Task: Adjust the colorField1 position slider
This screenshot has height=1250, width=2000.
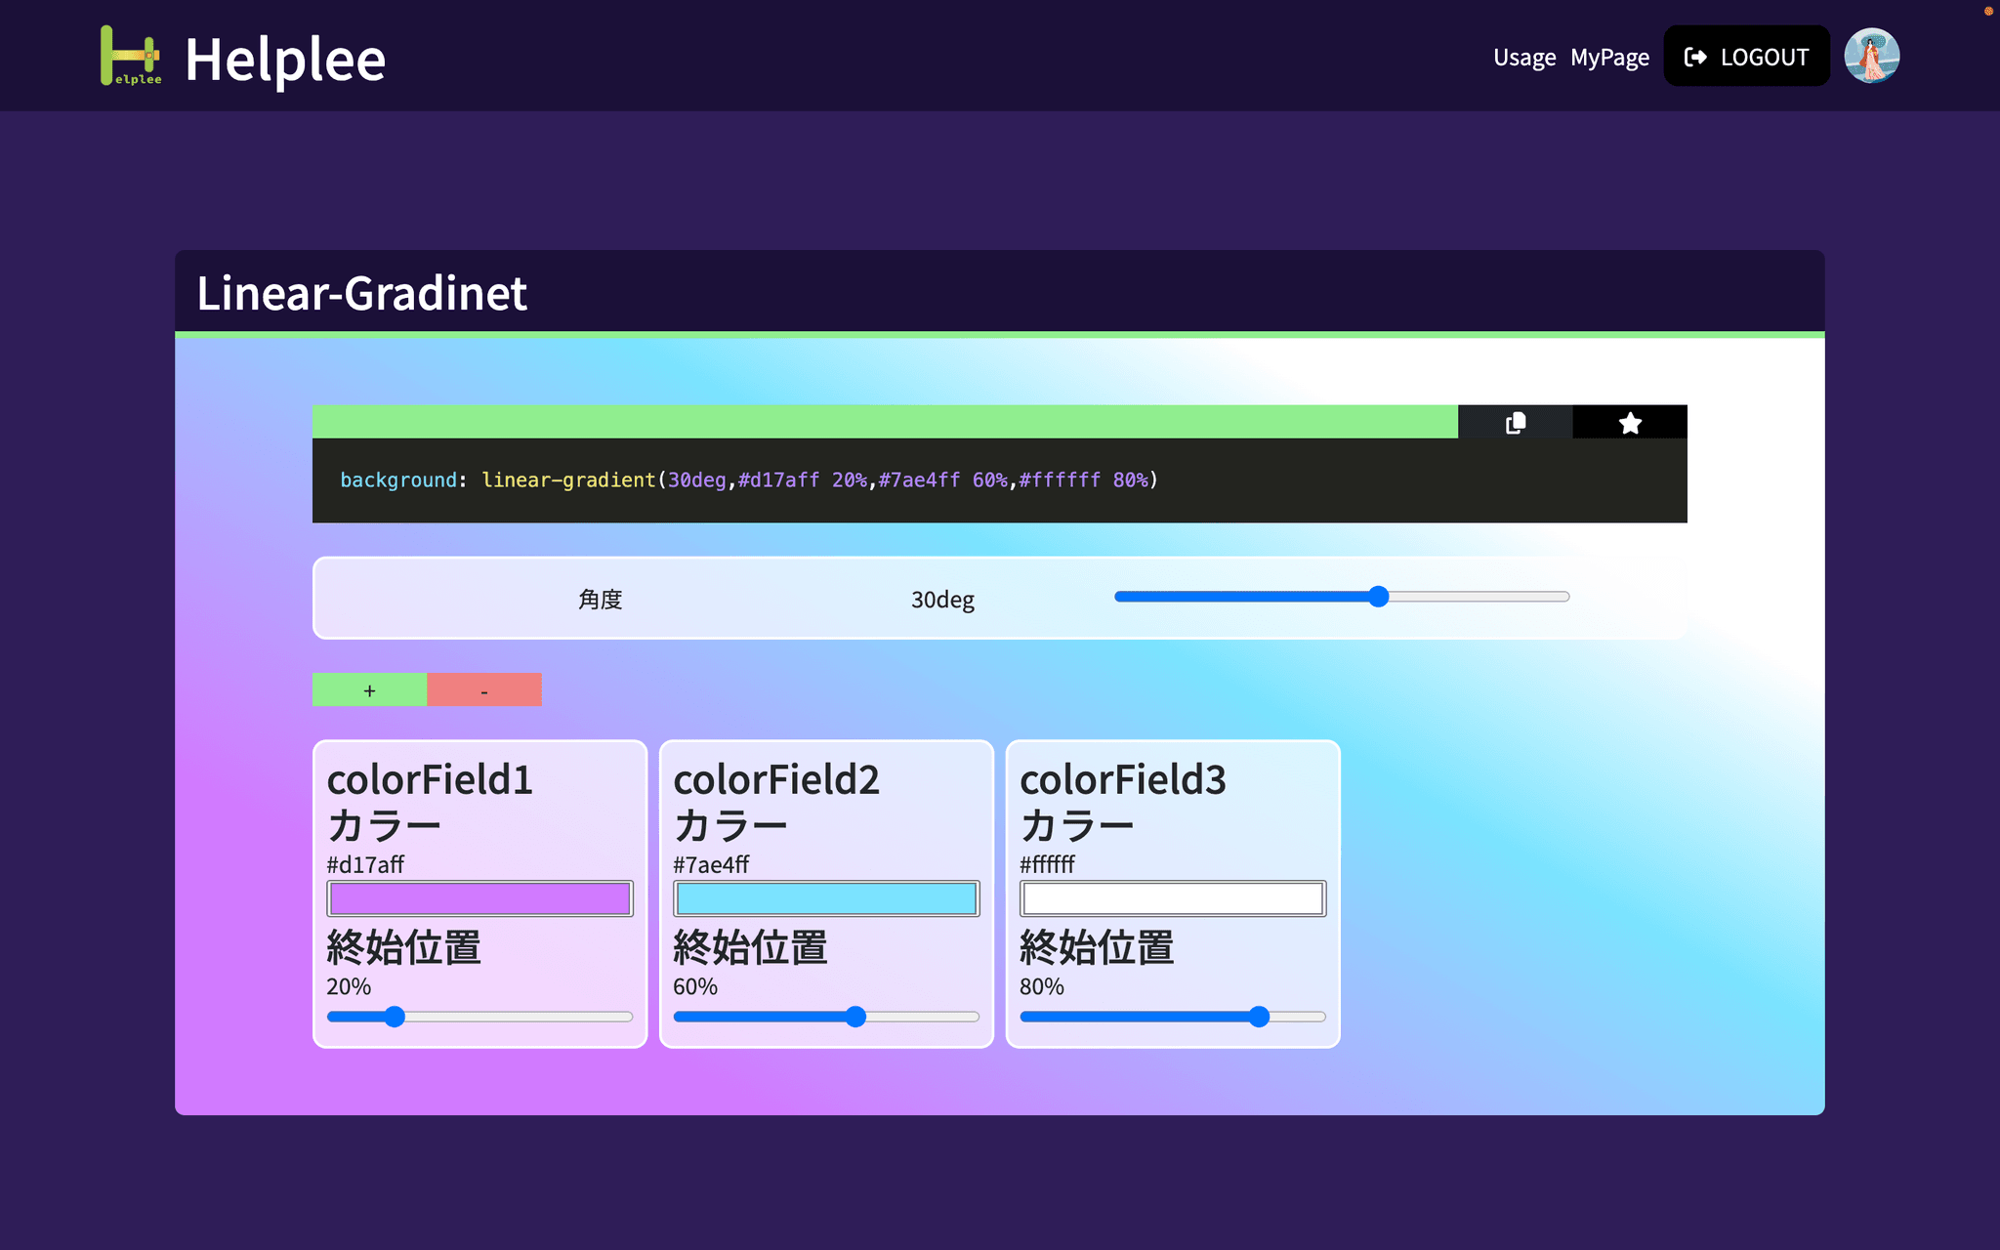Action: tap(393, 1017)
